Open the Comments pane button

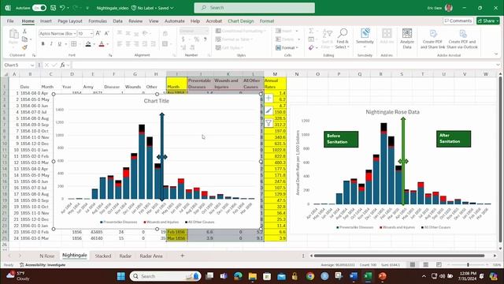(458, 21)
